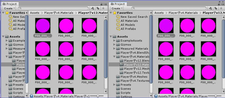Adjust icon size slider in right Project window

215,96
